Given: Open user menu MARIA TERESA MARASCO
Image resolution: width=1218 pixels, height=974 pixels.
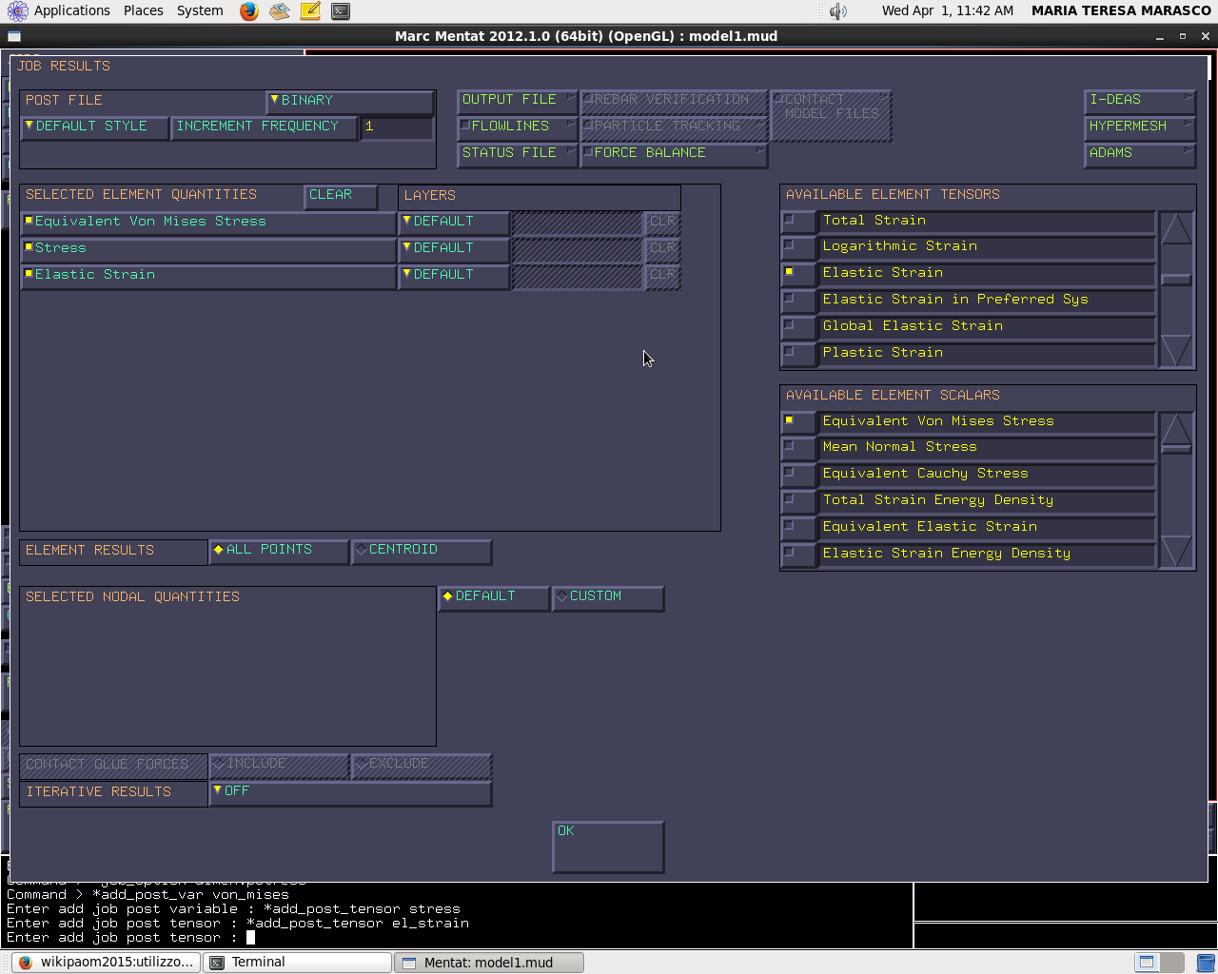Looking at the screenshot, I should coord(1121,10).
